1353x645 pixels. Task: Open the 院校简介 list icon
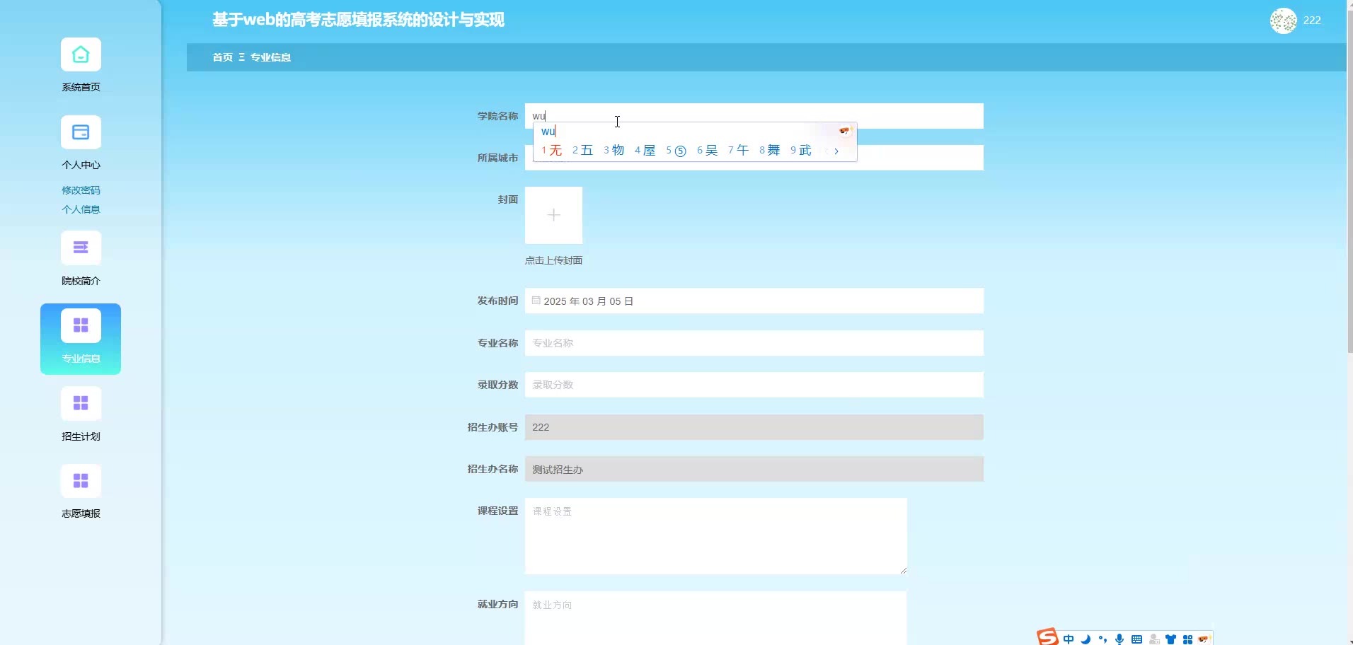pos(81,248)
